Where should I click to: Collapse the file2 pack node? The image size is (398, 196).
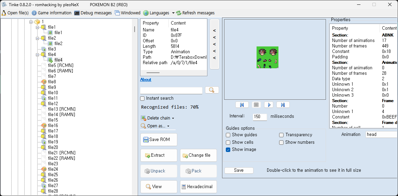38,38
